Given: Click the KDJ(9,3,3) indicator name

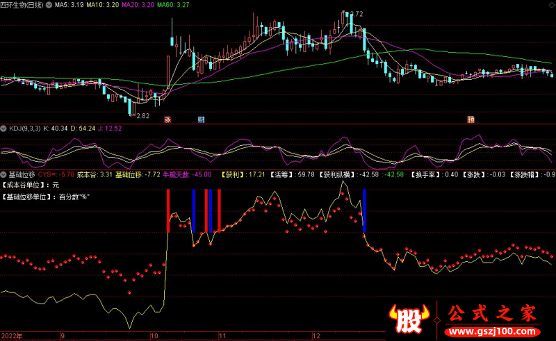Looking at the screenshot, I should pos(25,128).
